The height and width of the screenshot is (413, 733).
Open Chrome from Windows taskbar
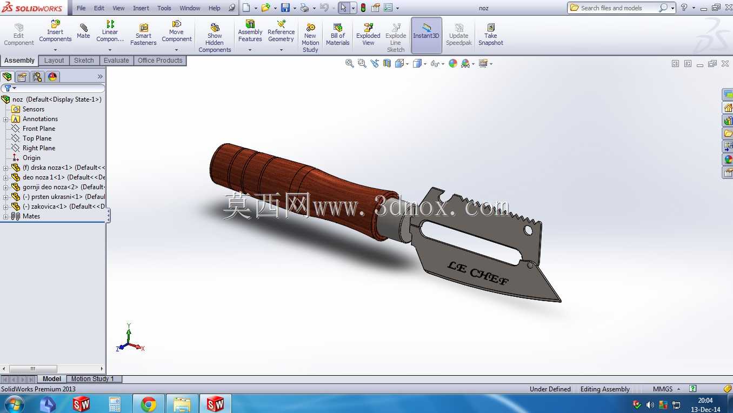149,404
